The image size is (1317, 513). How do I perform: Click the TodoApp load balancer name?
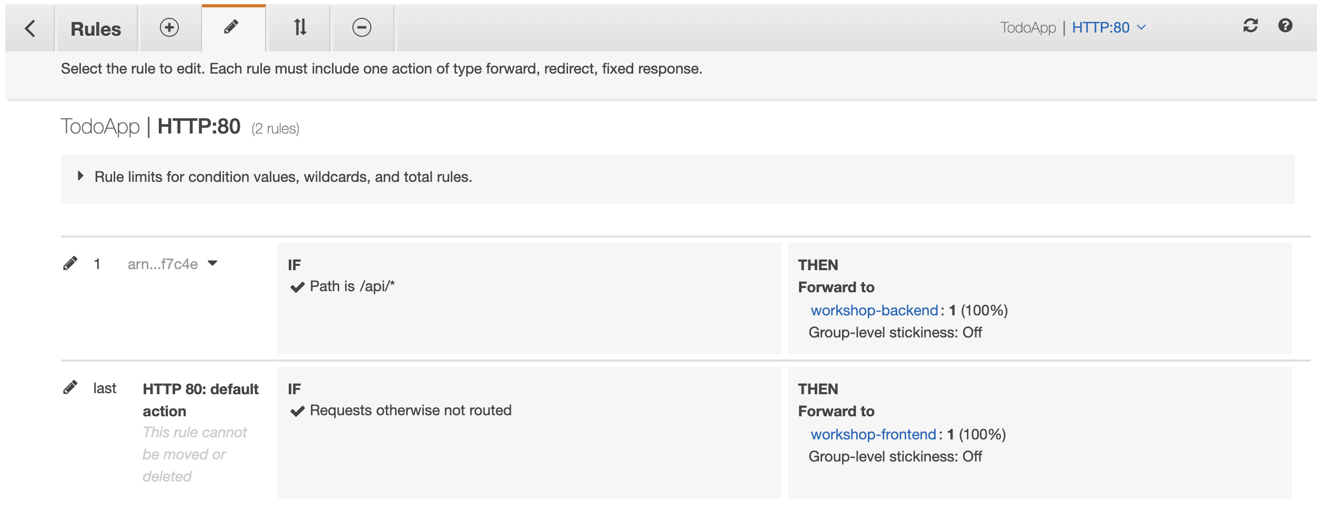(x=100, y=127)
